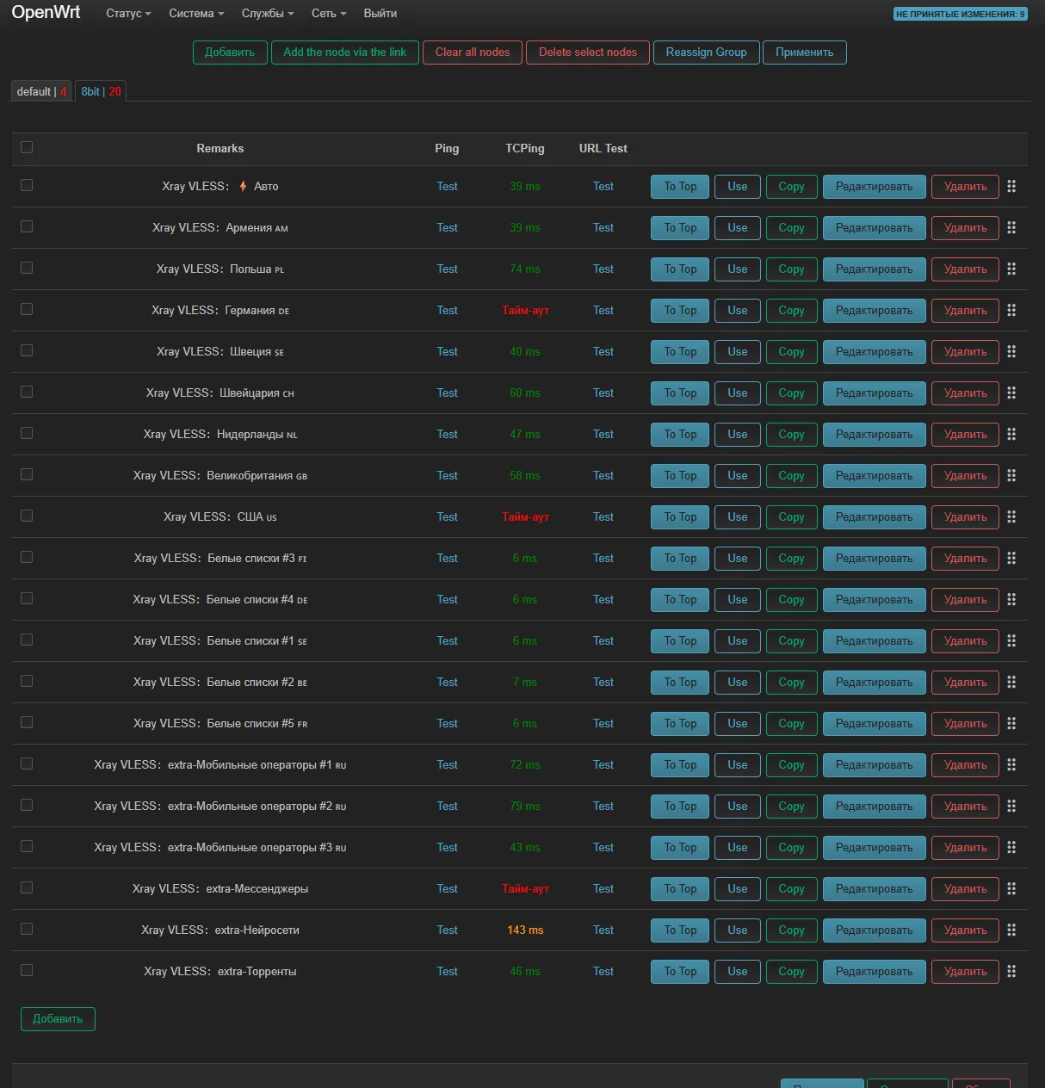Check the box for the Армения node
1045x1088 pixels.
pyautogui.click(x=27, y=226)
